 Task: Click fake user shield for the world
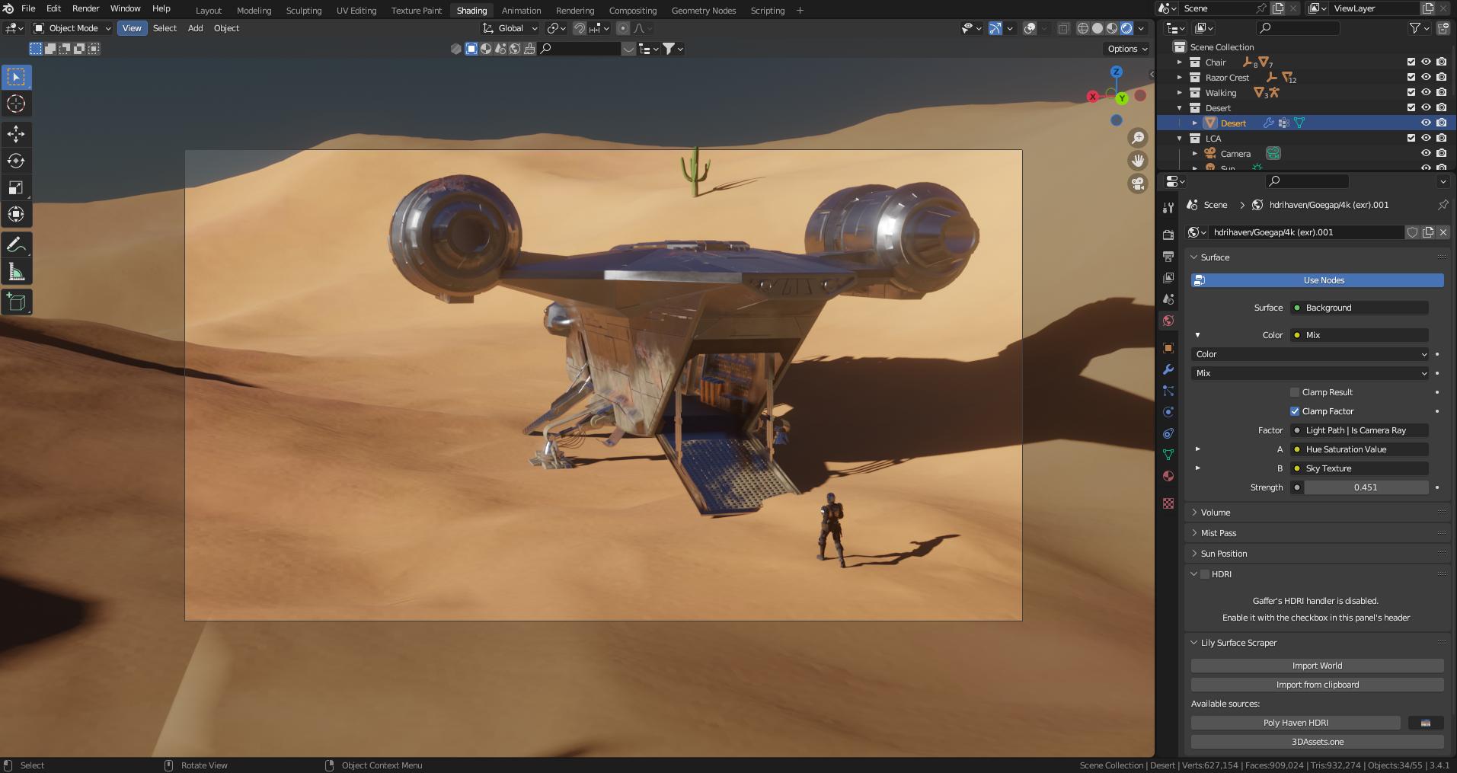pos(1412,232)
